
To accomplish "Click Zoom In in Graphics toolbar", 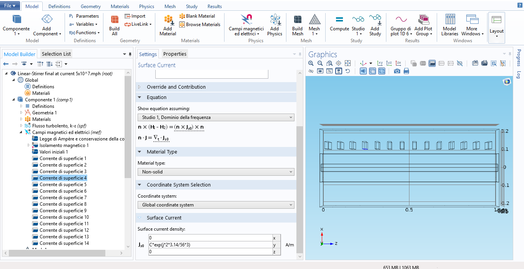I will [x=311, y=63].
